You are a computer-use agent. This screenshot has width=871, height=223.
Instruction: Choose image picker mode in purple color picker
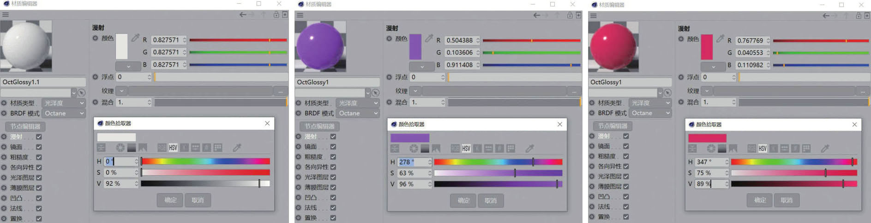coord(436,149)
